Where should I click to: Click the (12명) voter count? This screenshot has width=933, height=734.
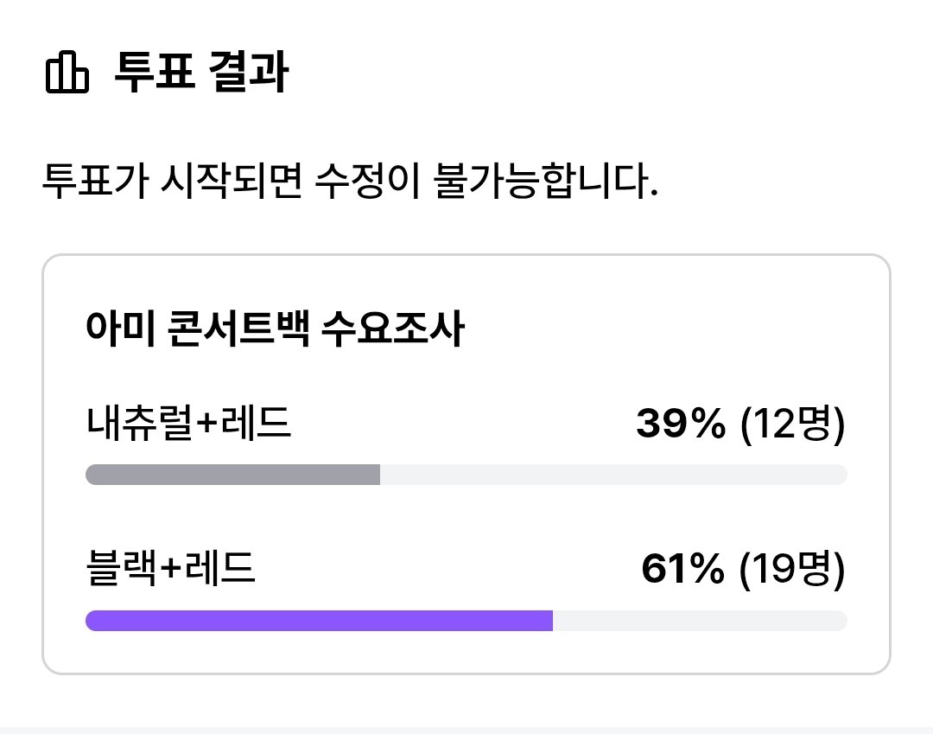[x=792, y=424]
